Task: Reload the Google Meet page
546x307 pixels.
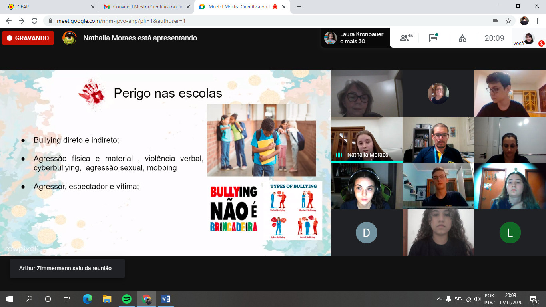Action: pos(34,21)
